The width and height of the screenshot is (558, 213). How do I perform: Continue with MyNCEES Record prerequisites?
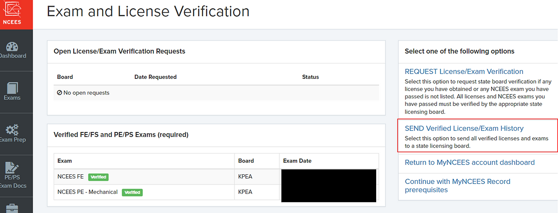click(x=457, y=186)
